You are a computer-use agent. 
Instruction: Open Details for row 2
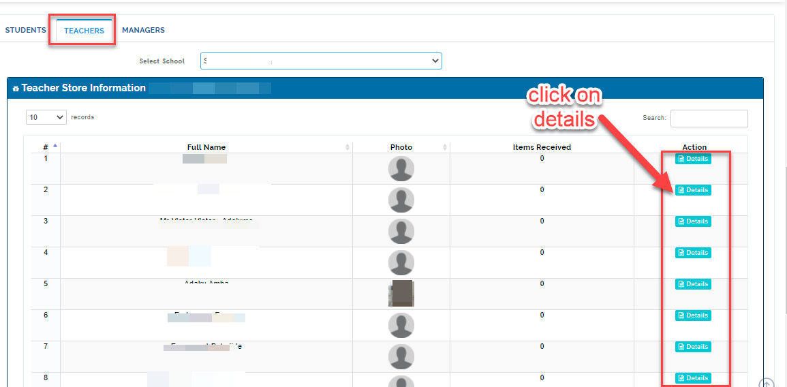click(693, 189)
